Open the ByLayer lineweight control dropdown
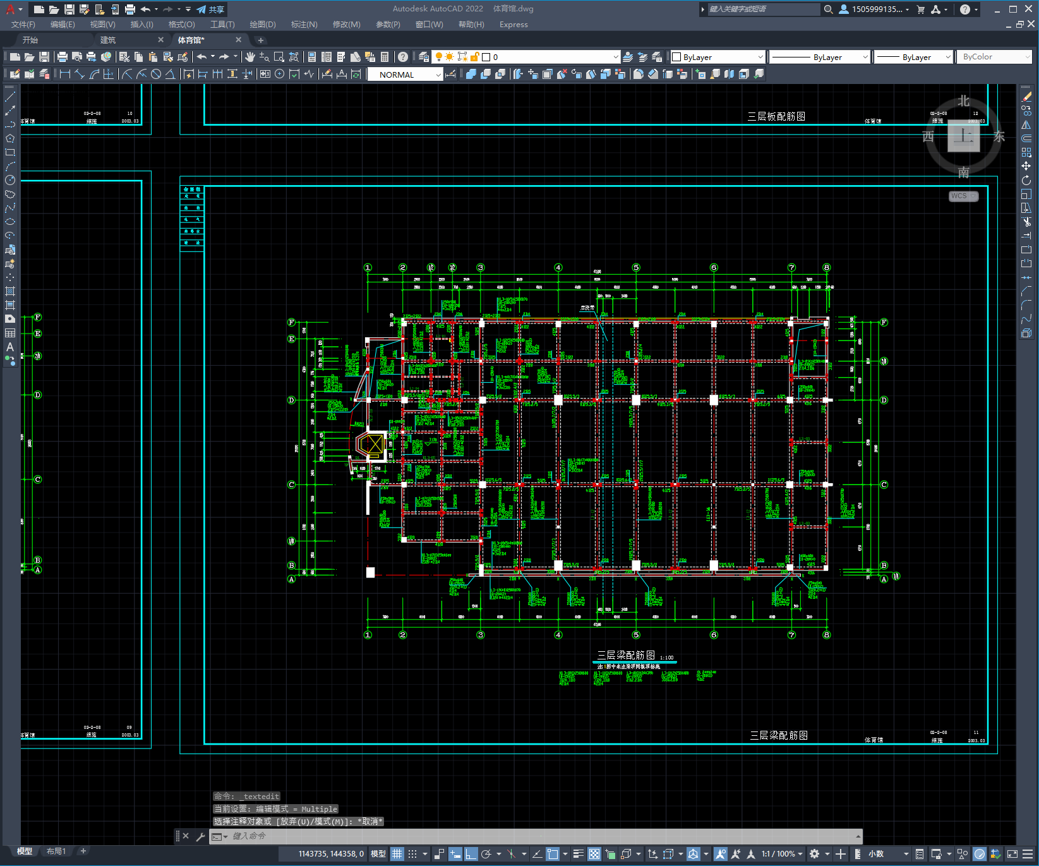 tap(913, 57)
